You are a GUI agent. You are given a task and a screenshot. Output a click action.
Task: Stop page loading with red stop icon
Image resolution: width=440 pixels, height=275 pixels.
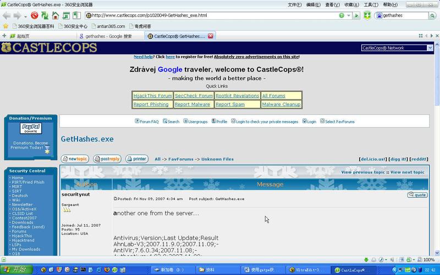(x=35, y=15)
